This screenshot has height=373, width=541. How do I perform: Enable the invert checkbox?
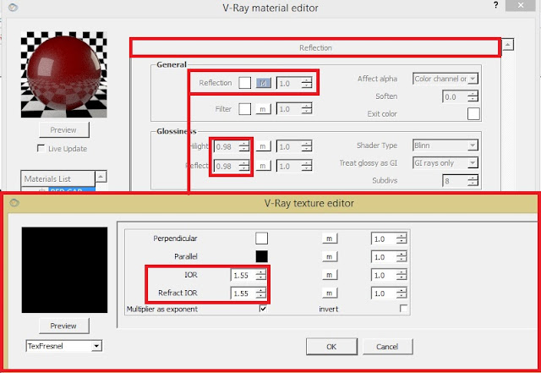[x=403, y=309]
